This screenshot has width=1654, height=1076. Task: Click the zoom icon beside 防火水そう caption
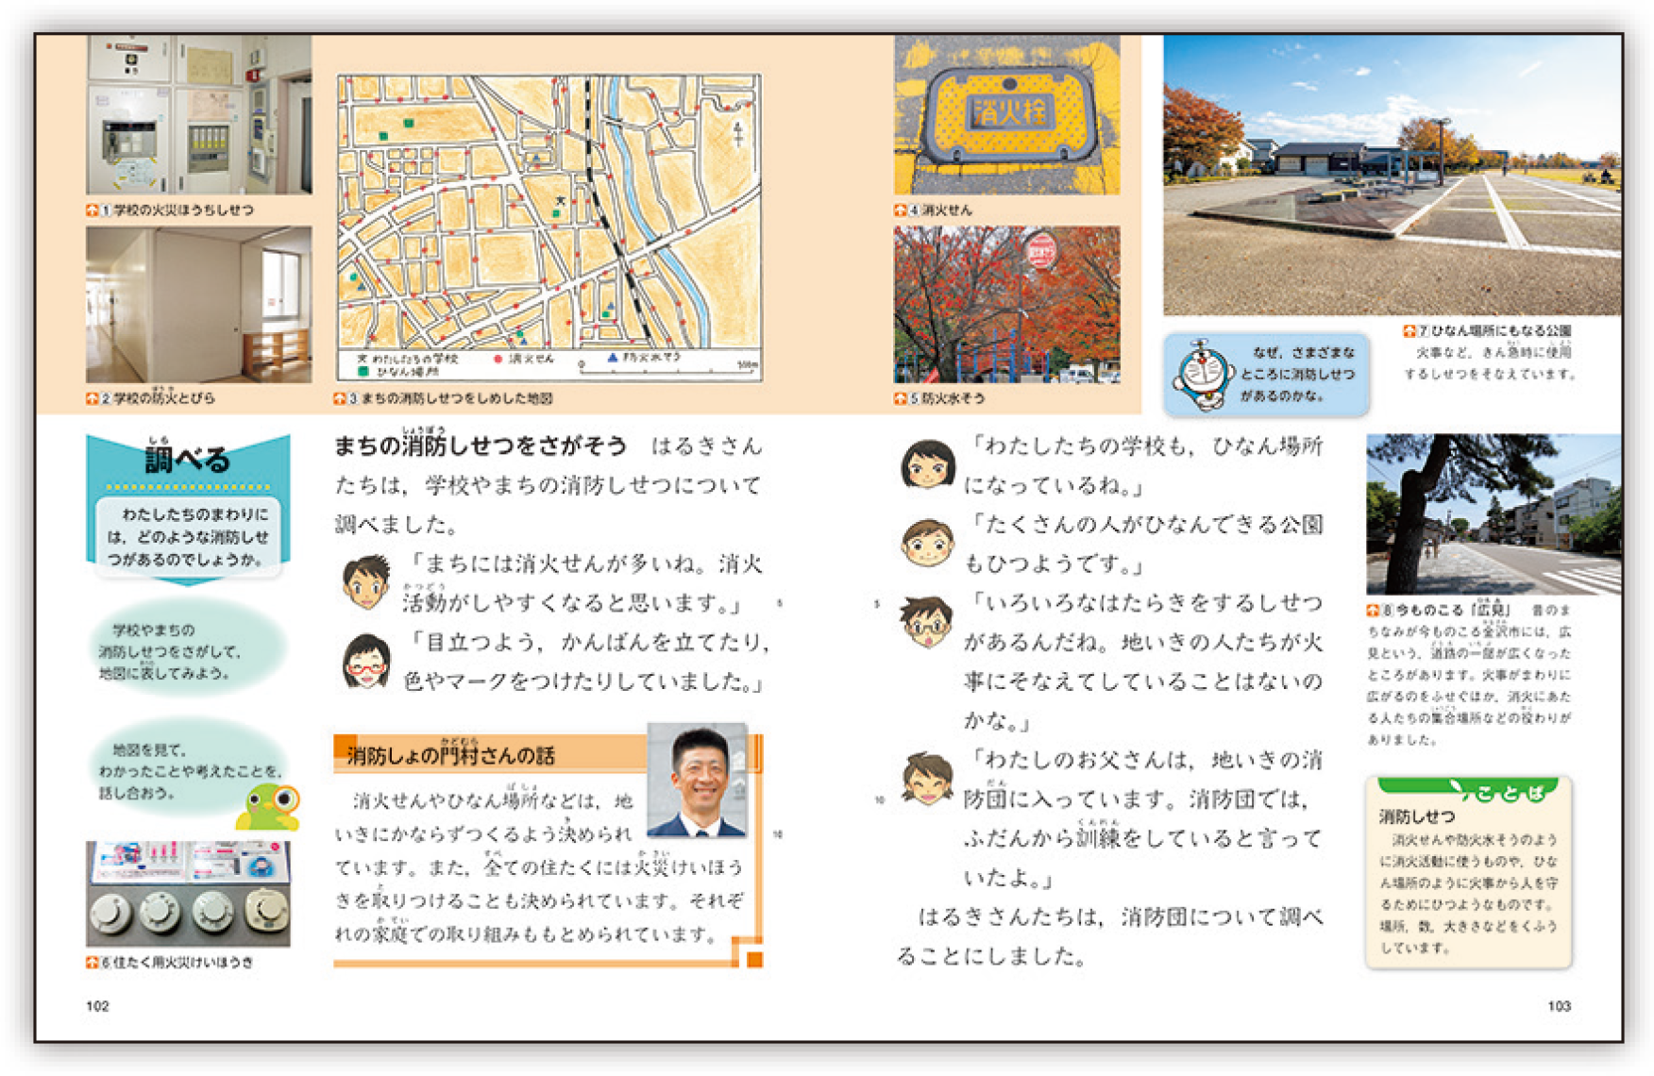[x=901, y=398]
